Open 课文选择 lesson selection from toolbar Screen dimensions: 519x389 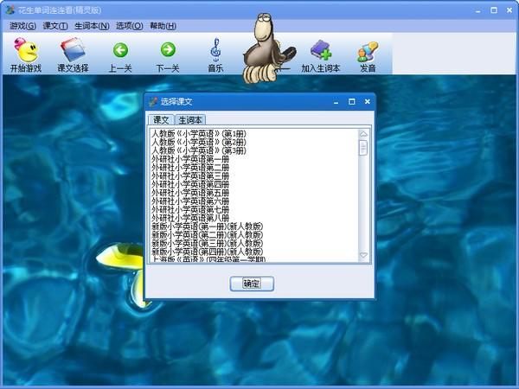(73, 54)
